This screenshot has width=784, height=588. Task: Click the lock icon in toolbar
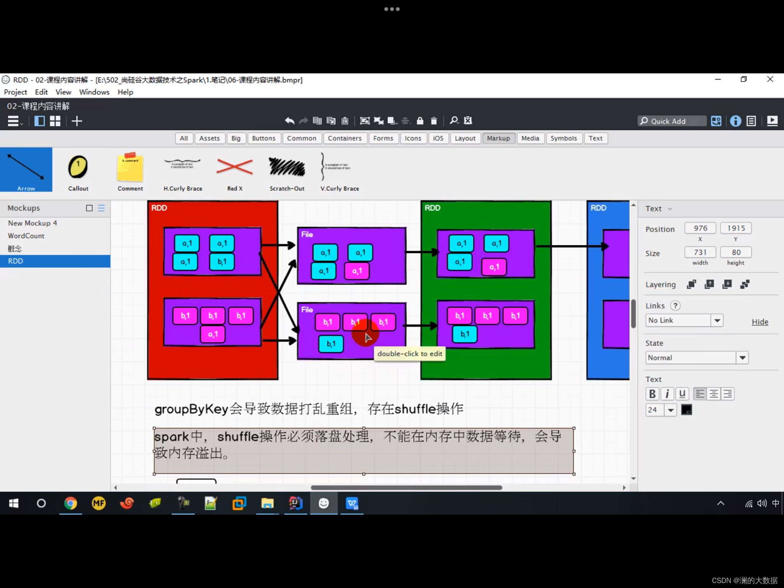[420, 121]
